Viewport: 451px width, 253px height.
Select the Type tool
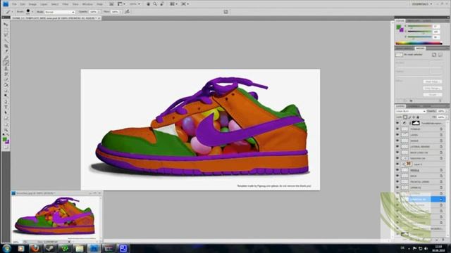(6, 107)
